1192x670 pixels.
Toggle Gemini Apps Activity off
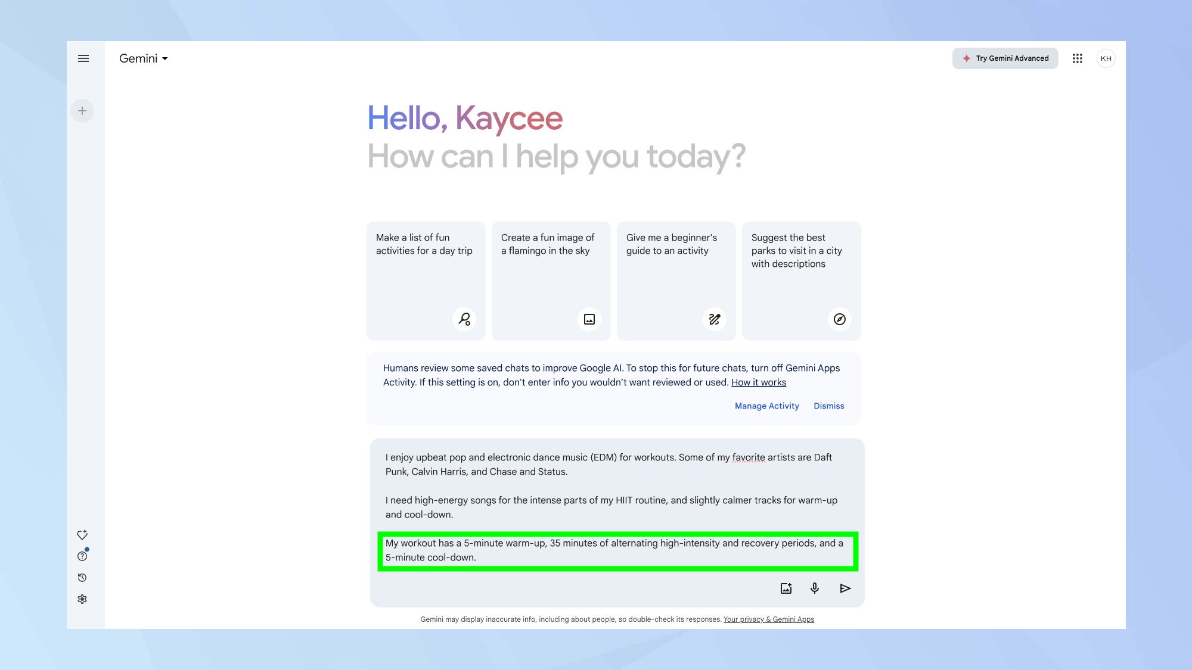click(766, 405)
